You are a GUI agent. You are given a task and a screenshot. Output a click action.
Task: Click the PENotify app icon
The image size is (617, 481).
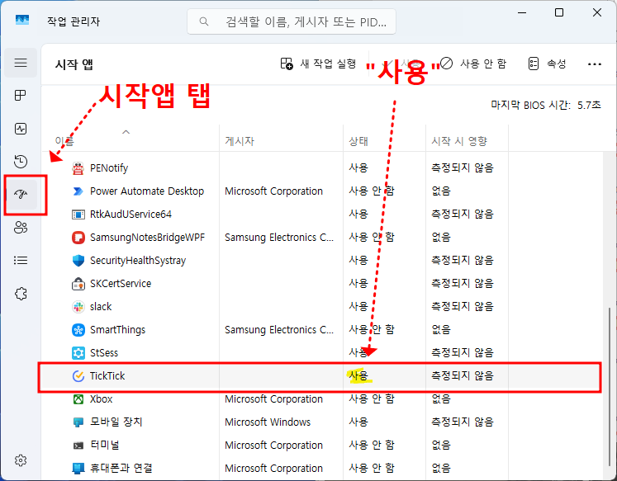(78, 168)
